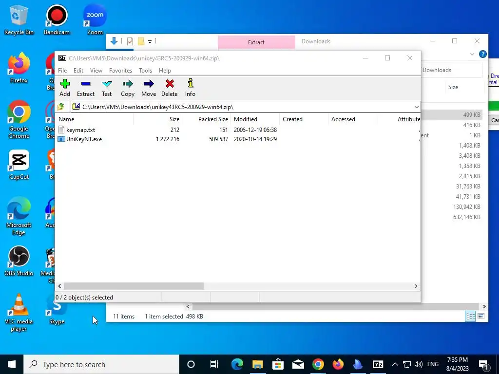Switch Explorer to details view icon
499x374 pixels.
[470, 316]
